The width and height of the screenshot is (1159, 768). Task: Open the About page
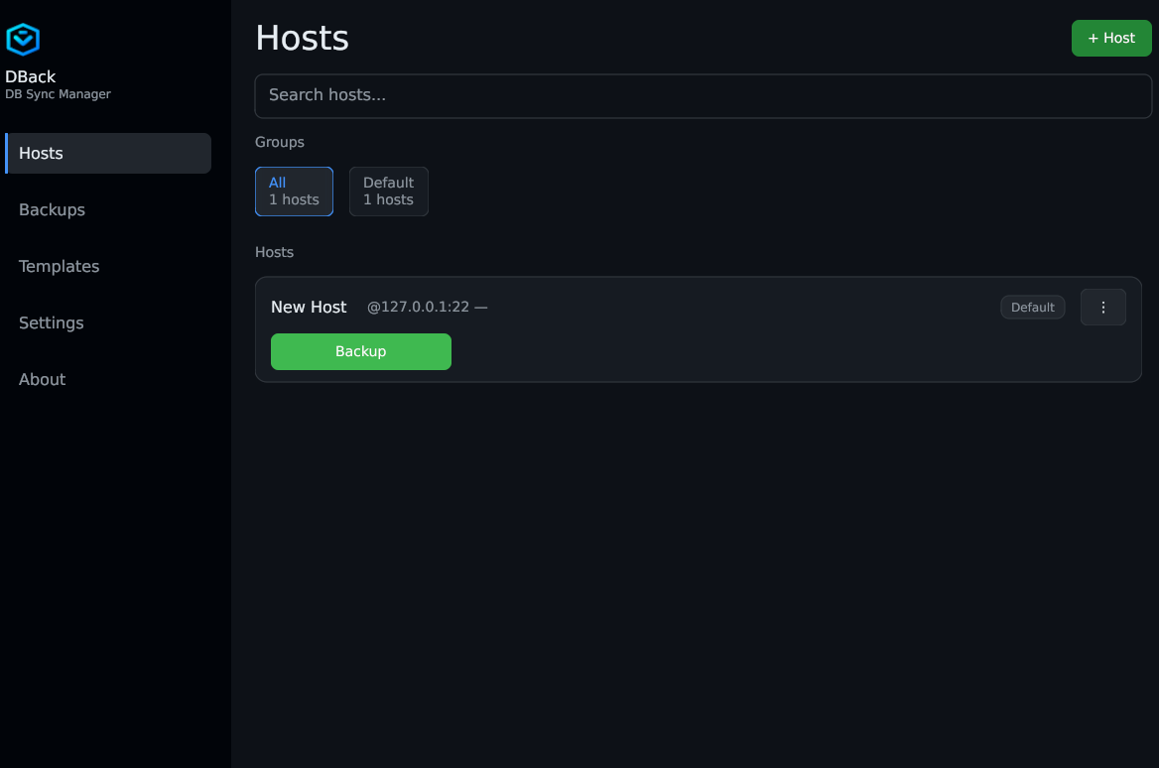(x=108, y=380)
